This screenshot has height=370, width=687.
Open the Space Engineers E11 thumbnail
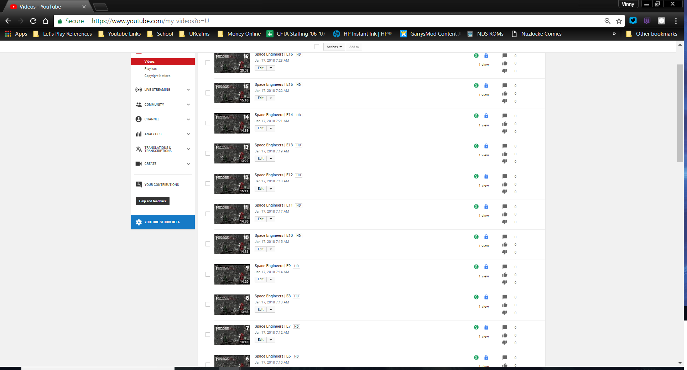[x=232, y=214]
